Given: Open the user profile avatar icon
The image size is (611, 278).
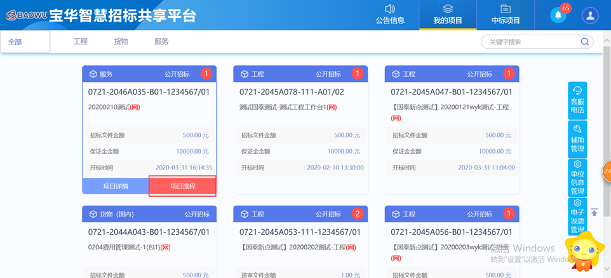Looking at the screenshot, I should 590,15.
